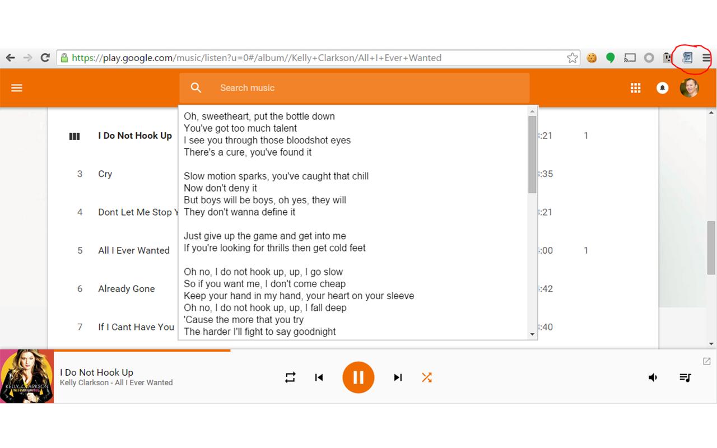The height and width of the screenshot is (448, 717).
Task: Click the lyrics panel scrollbar thumb
Action: (x=532, y=154)
